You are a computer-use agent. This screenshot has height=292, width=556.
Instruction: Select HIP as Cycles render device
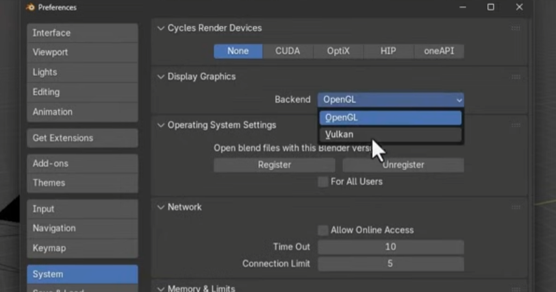coord(388,51)
